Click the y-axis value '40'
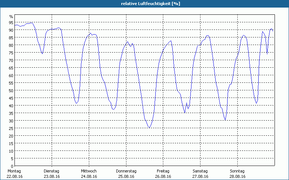The image size is (289, 180). click(11, 105)
